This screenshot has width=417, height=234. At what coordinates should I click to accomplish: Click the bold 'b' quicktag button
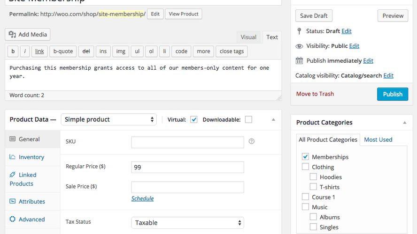coord(13,51)
